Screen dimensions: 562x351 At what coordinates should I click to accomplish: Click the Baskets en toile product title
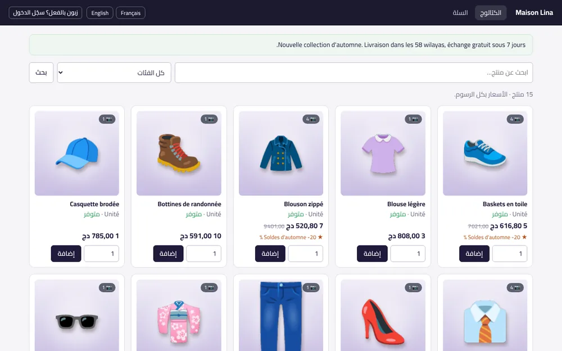point(505,204)
